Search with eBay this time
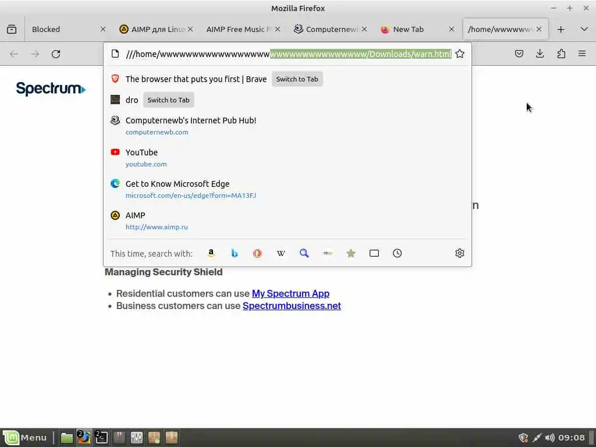The width and height of the screenshot is (596, 447). click(328, 253)
